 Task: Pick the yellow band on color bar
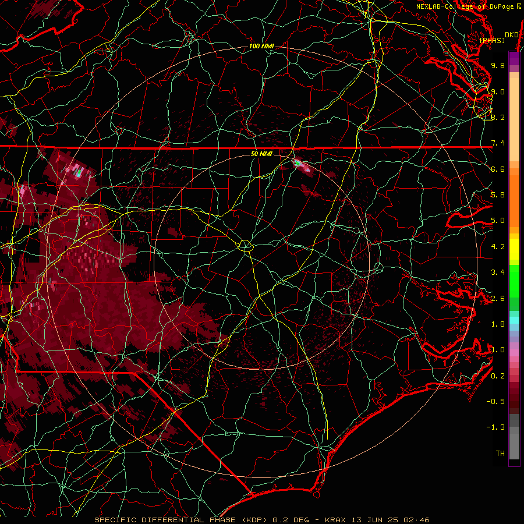514,249
